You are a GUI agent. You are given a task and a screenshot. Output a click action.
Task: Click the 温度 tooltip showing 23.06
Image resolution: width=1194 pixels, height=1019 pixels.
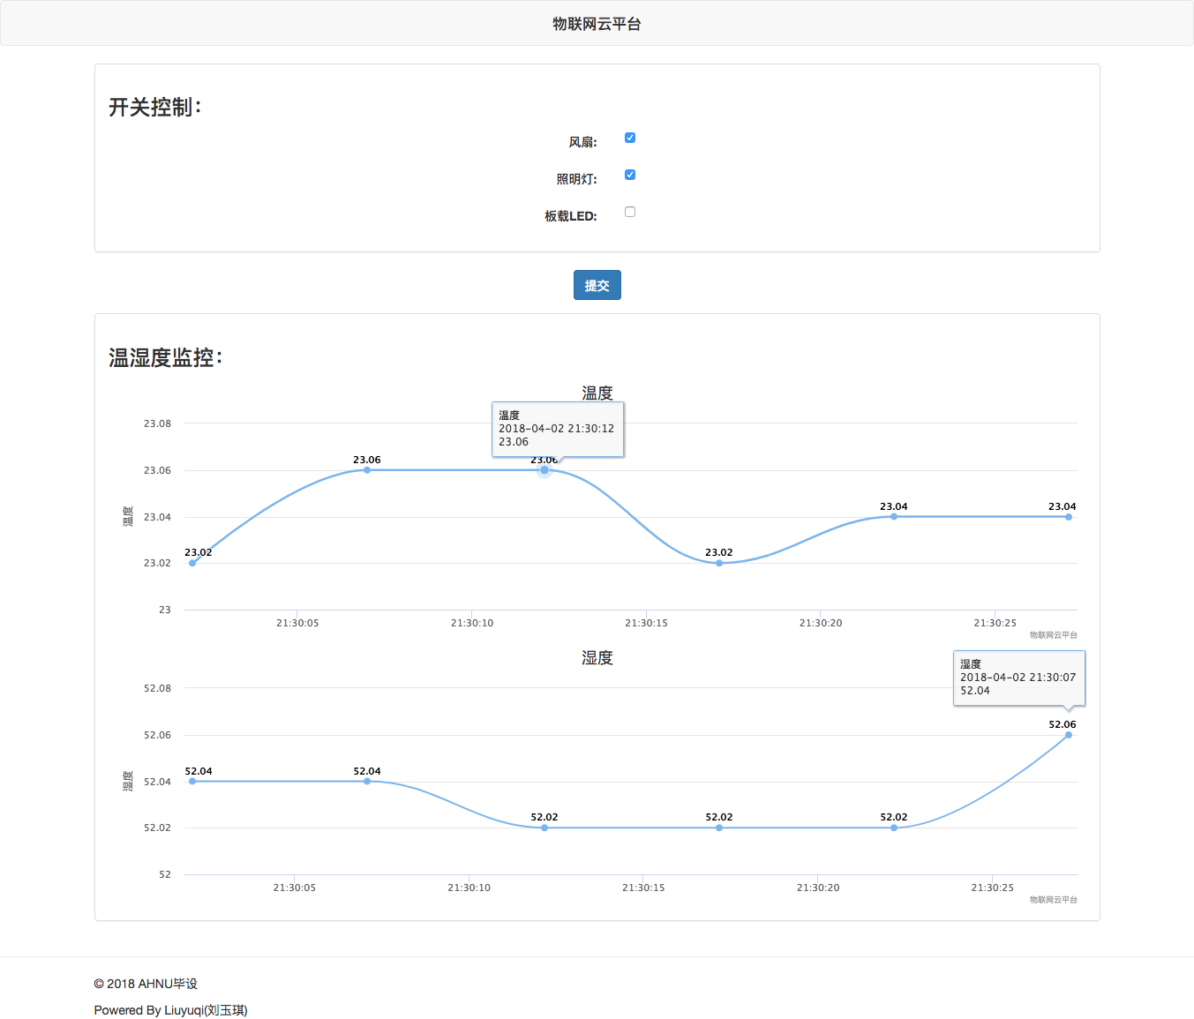coord(558,430)
